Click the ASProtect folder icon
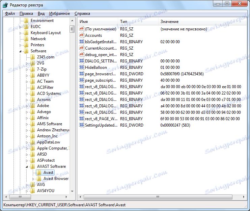This screenshot has width=250, height=211. point(32,160)
